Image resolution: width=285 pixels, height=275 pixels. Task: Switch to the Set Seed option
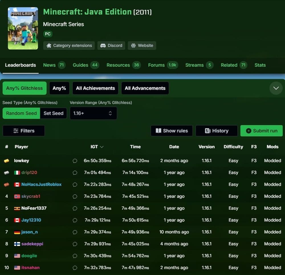[53, 113]
